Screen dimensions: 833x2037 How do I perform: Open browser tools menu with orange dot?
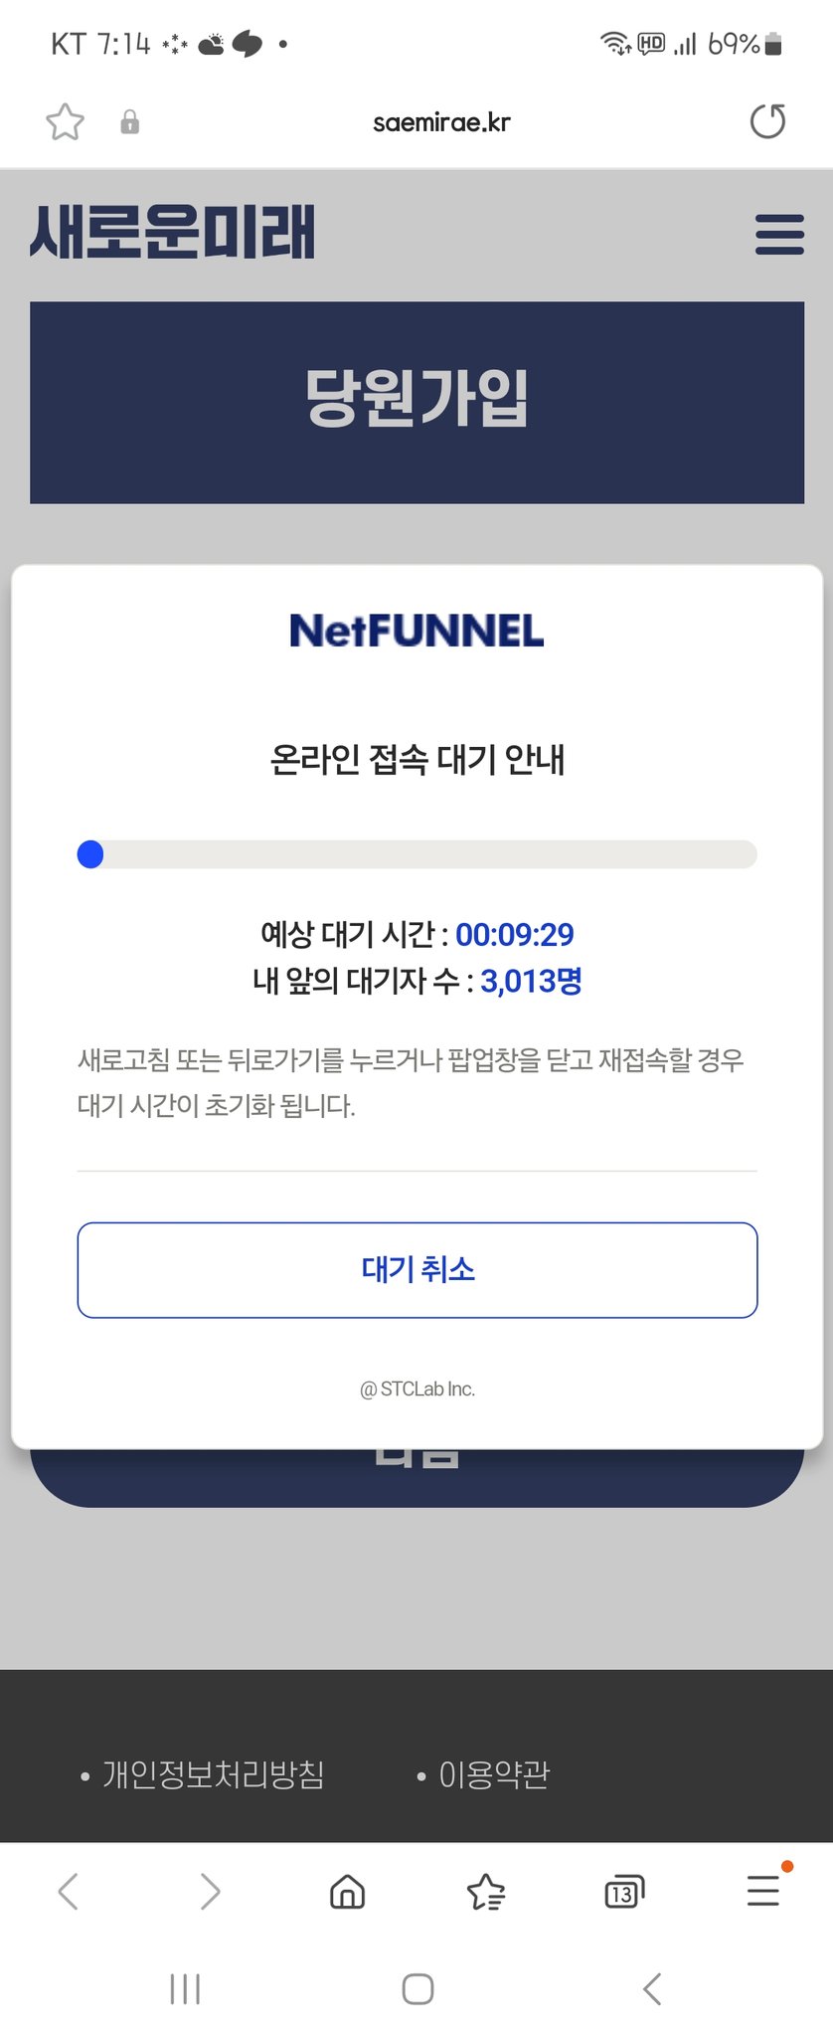[763, 1890]
